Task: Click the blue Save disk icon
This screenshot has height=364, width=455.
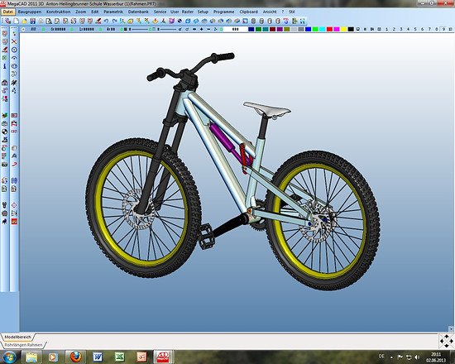Action: point(33,21)
